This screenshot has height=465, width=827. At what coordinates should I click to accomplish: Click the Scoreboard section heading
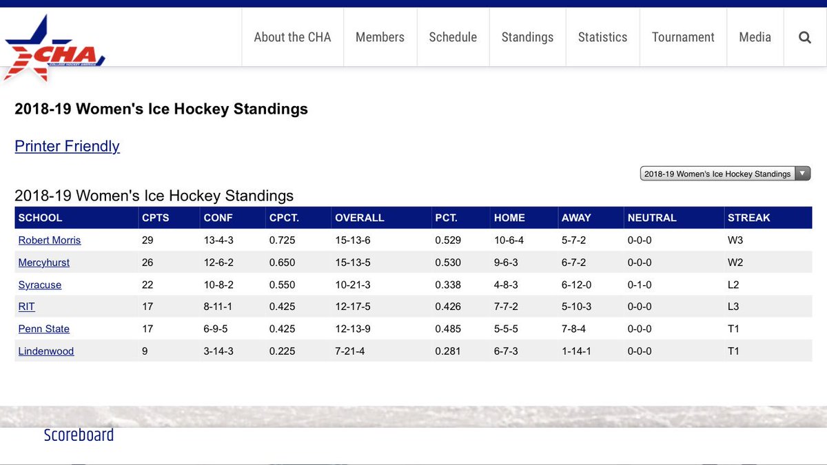pyautogui.click(x=79, y=435)
